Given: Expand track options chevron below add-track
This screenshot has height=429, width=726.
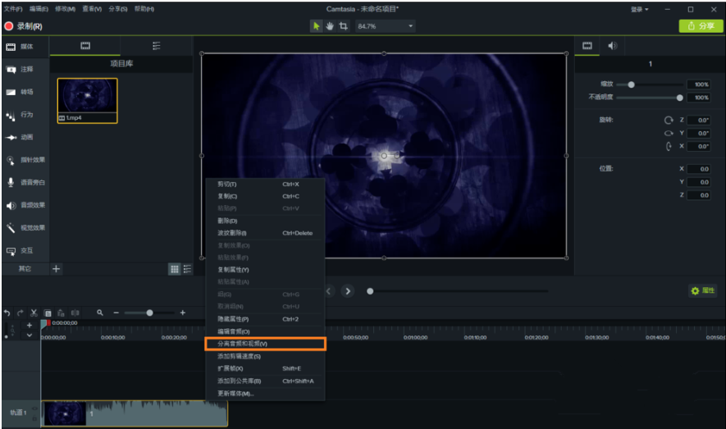Looking at the screenshot, I should pos(30,335).
